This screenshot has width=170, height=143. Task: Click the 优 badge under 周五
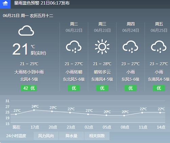coord(159,88)
